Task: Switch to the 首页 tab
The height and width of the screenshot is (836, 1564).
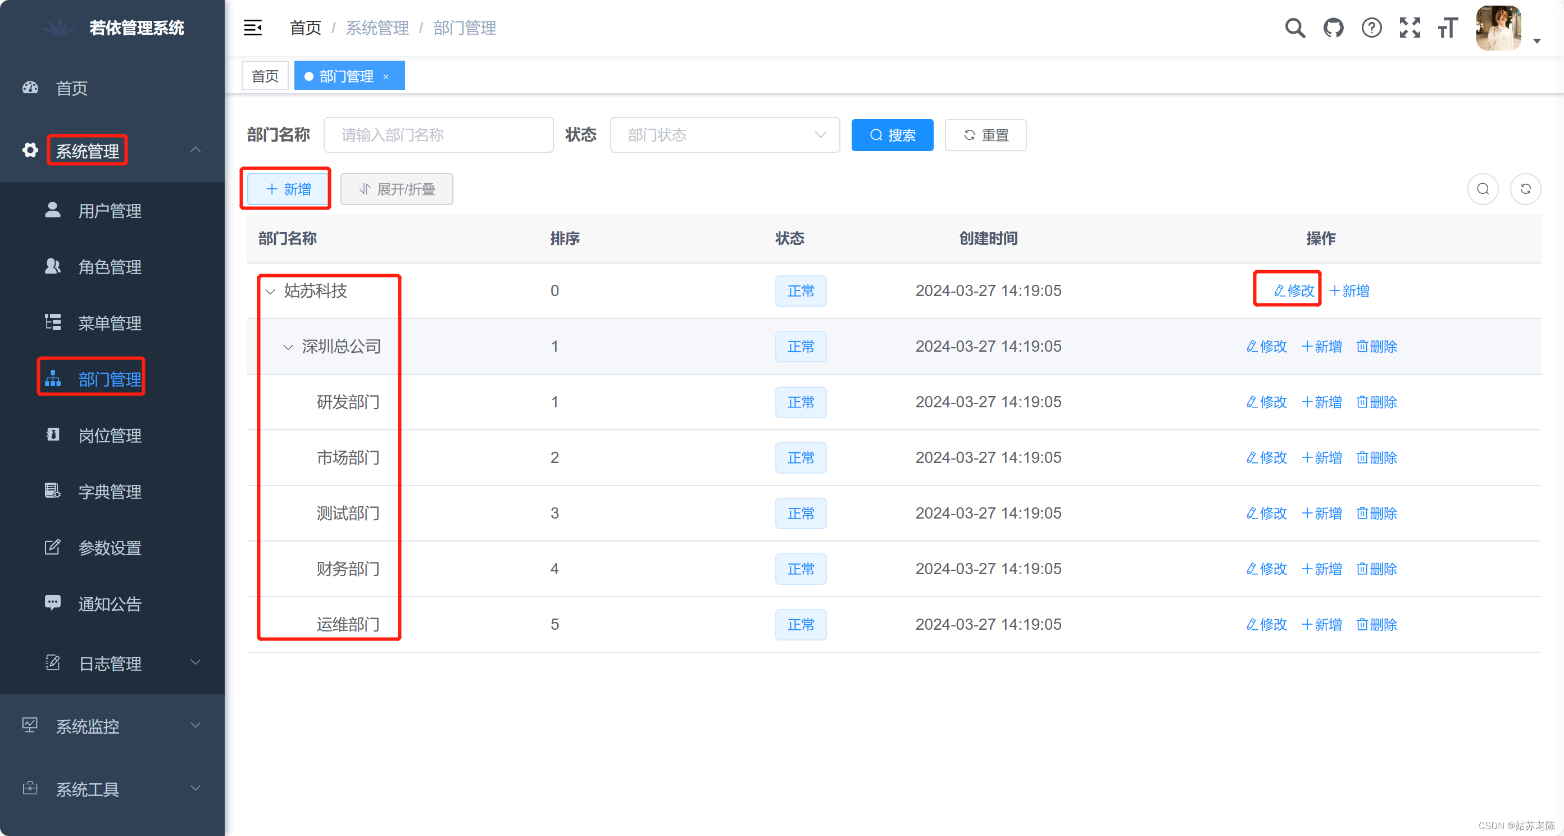Action: click(x=265, y=76)
